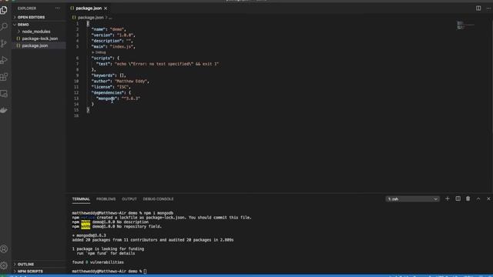Split the terminal panel

[x=458, y=199]
